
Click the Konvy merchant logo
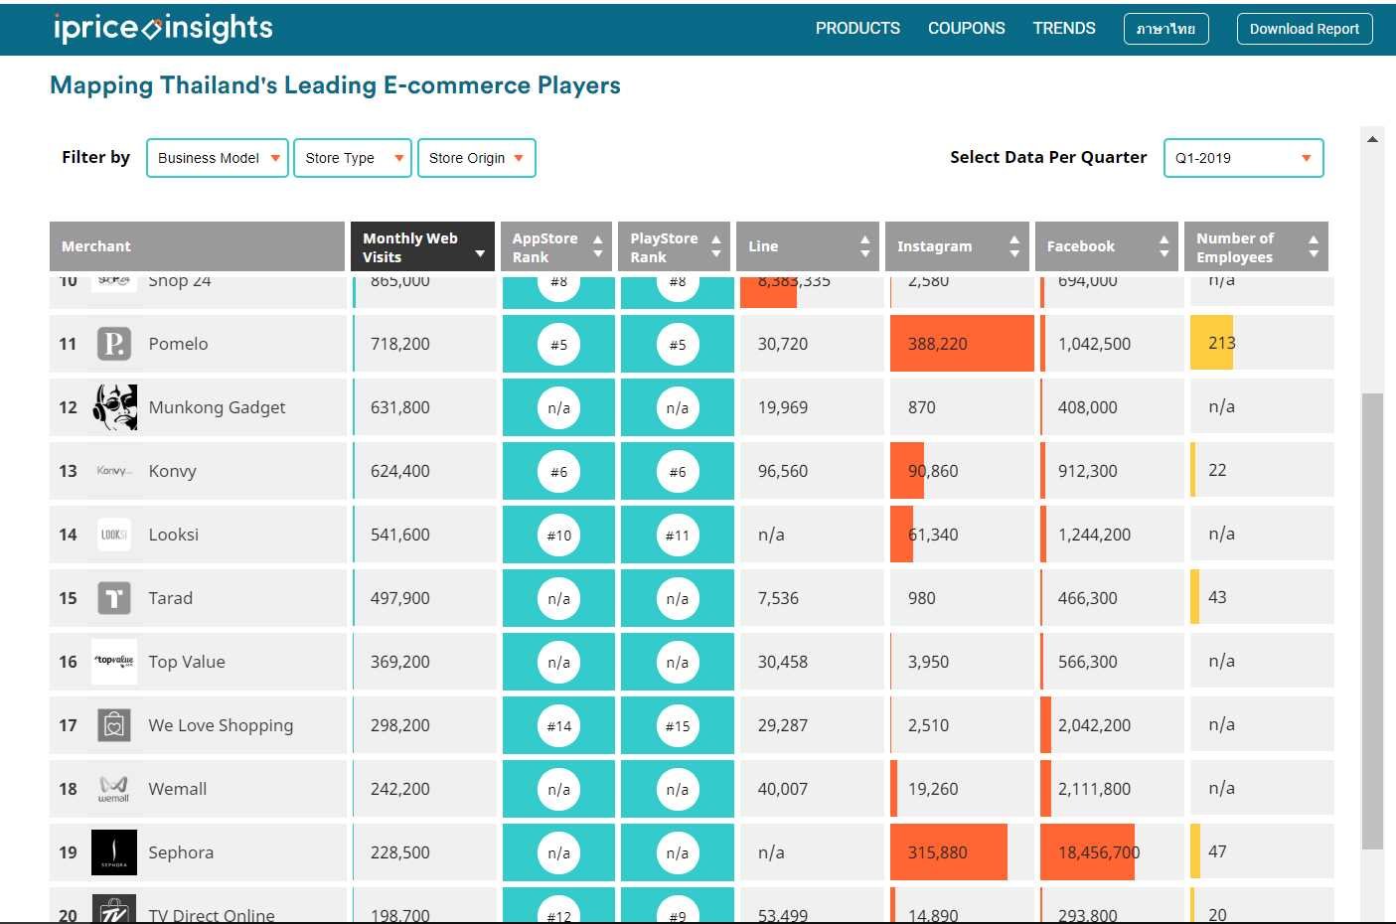coord(114,471)
